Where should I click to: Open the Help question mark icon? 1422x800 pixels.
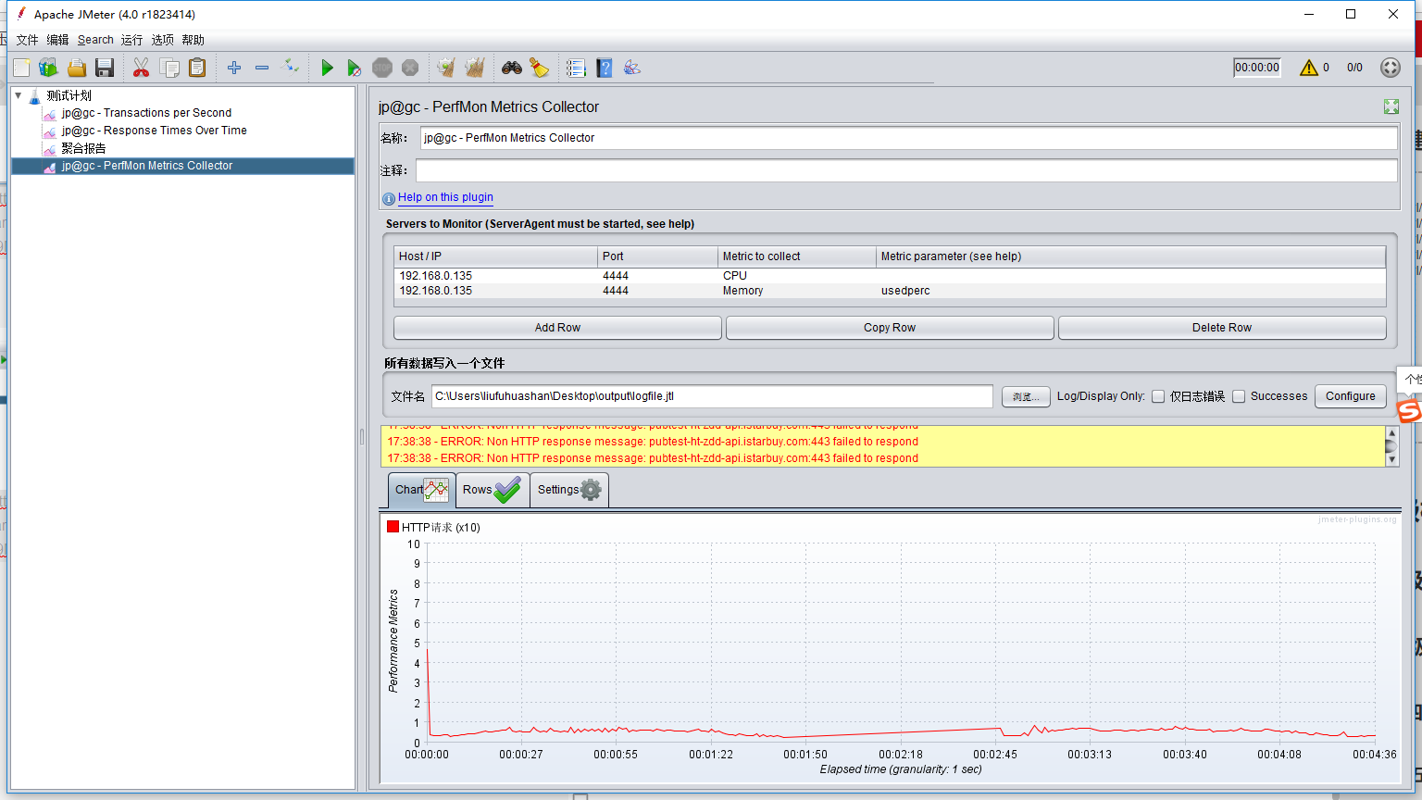[605, 68]
